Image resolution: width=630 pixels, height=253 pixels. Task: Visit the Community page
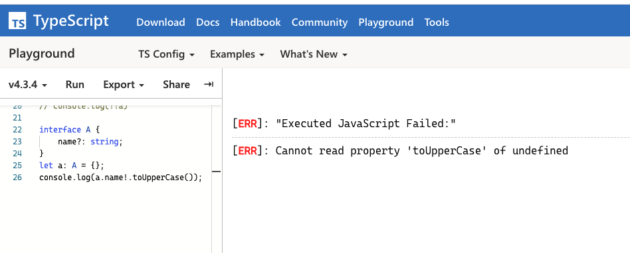(320, 23)
